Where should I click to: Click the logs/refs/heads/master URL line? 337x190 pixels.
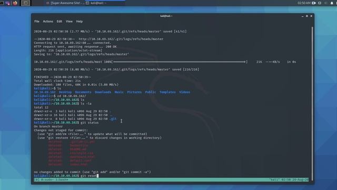pyautogui.click(x=98, y=39)
